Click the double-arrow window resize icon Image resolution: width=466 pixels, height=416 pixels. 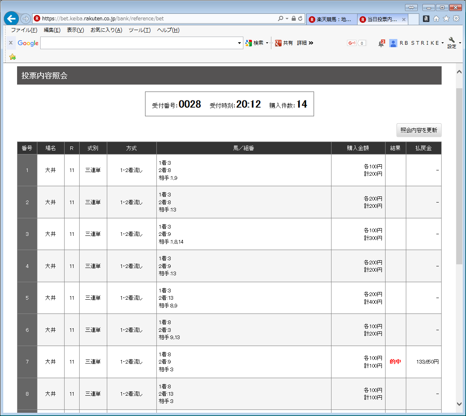point(411,7)
